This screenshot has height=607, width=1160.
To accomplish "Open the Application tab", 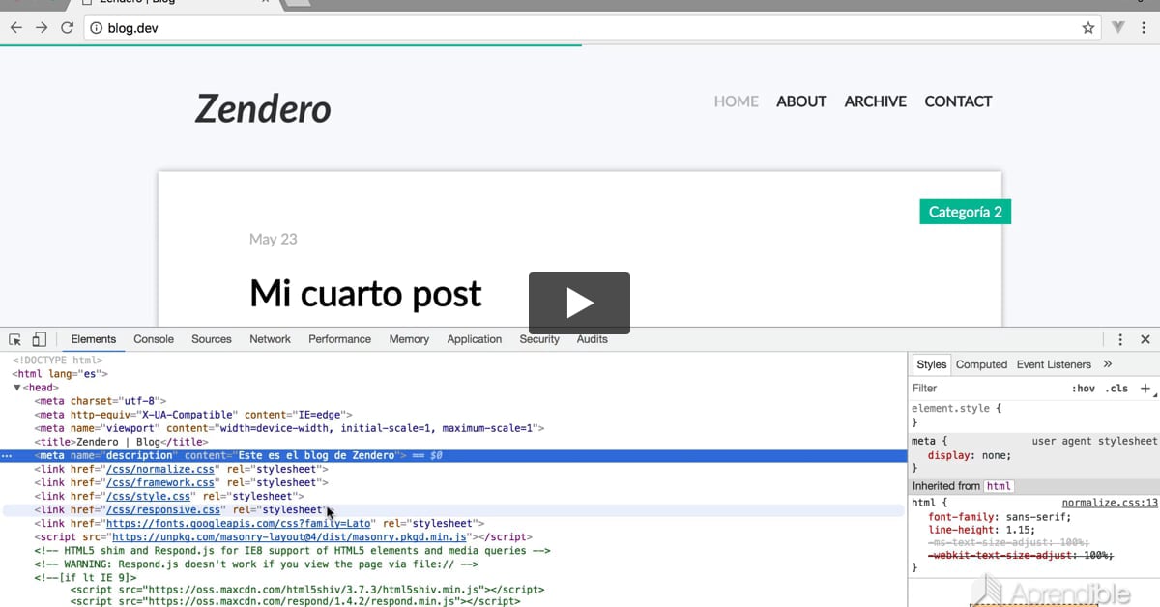I will pos(475,339).
